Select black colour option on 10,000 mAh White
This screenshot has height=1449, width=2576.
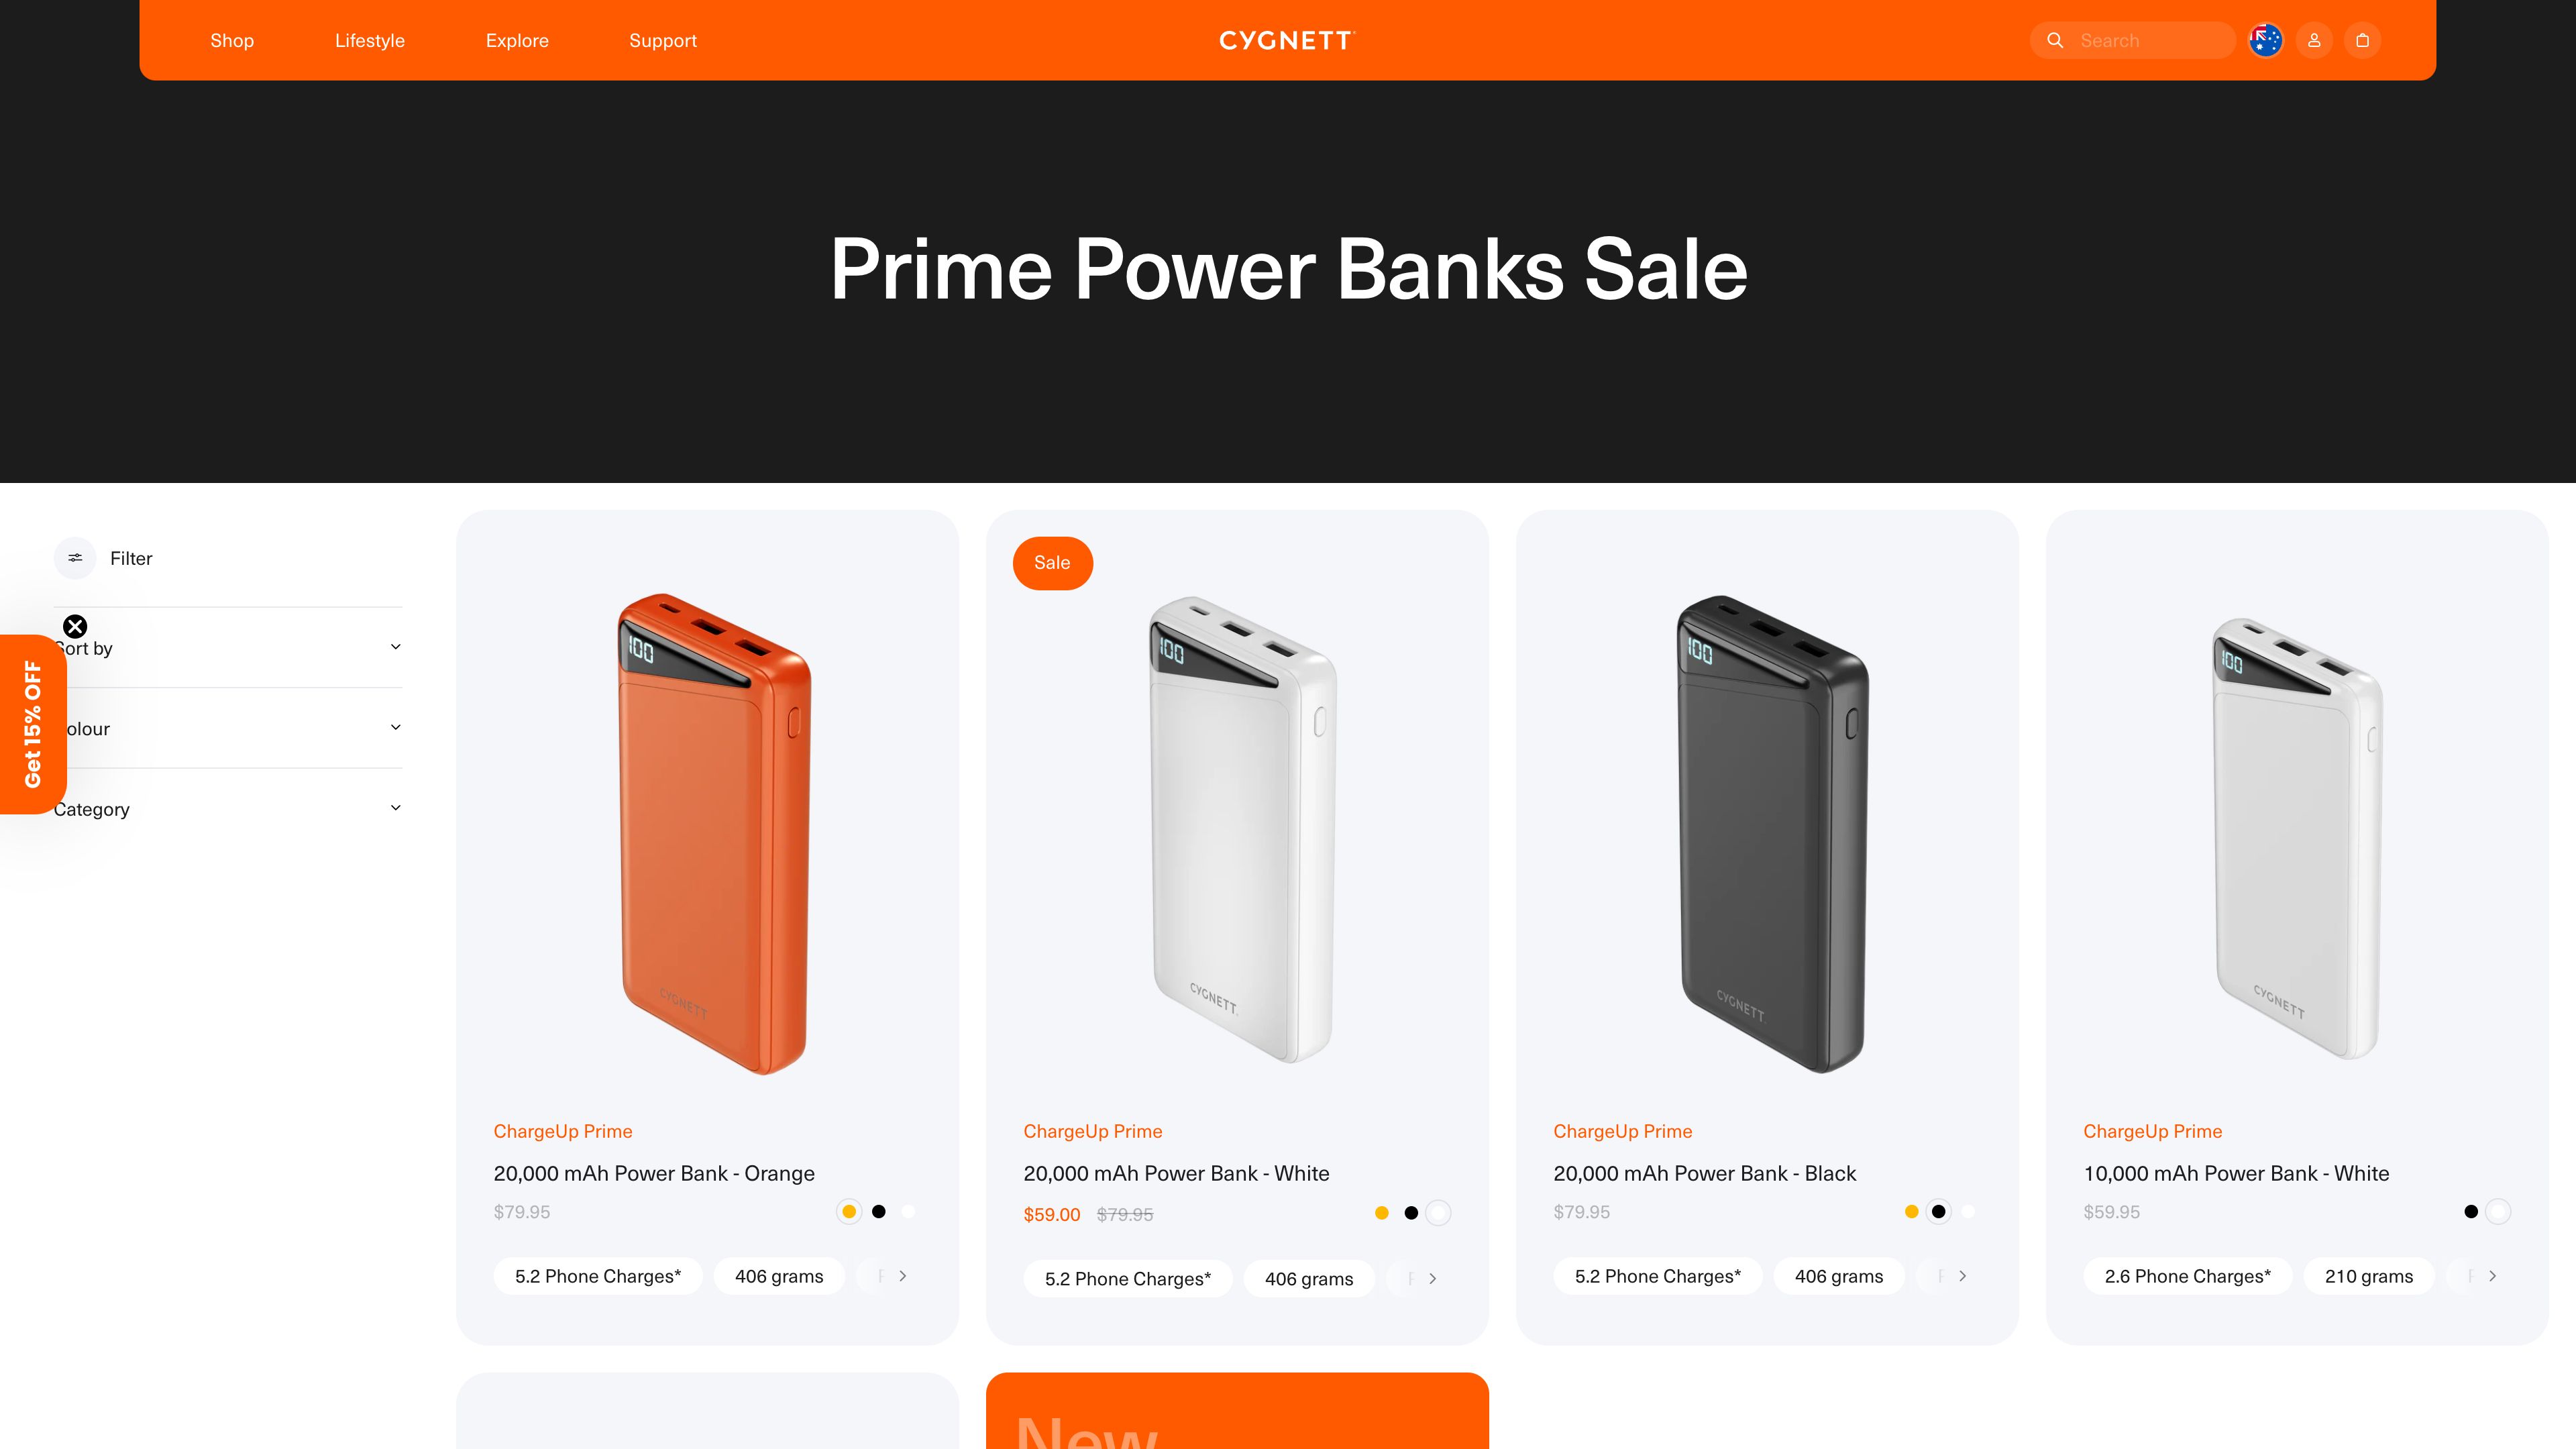(x=2471, y=1212)
